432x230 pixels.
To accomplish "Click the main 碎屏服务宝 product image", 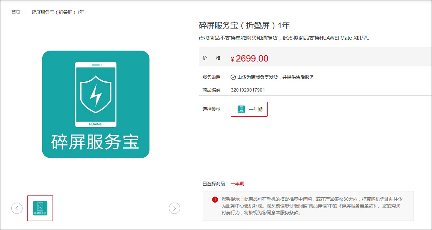I will click(96, 104).
